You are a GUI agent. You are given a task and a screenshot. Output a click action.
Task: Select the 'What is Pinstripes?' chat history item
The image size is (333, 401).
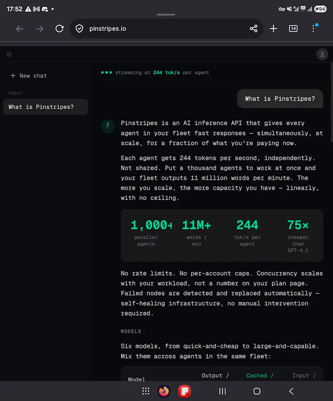point(45,107)
